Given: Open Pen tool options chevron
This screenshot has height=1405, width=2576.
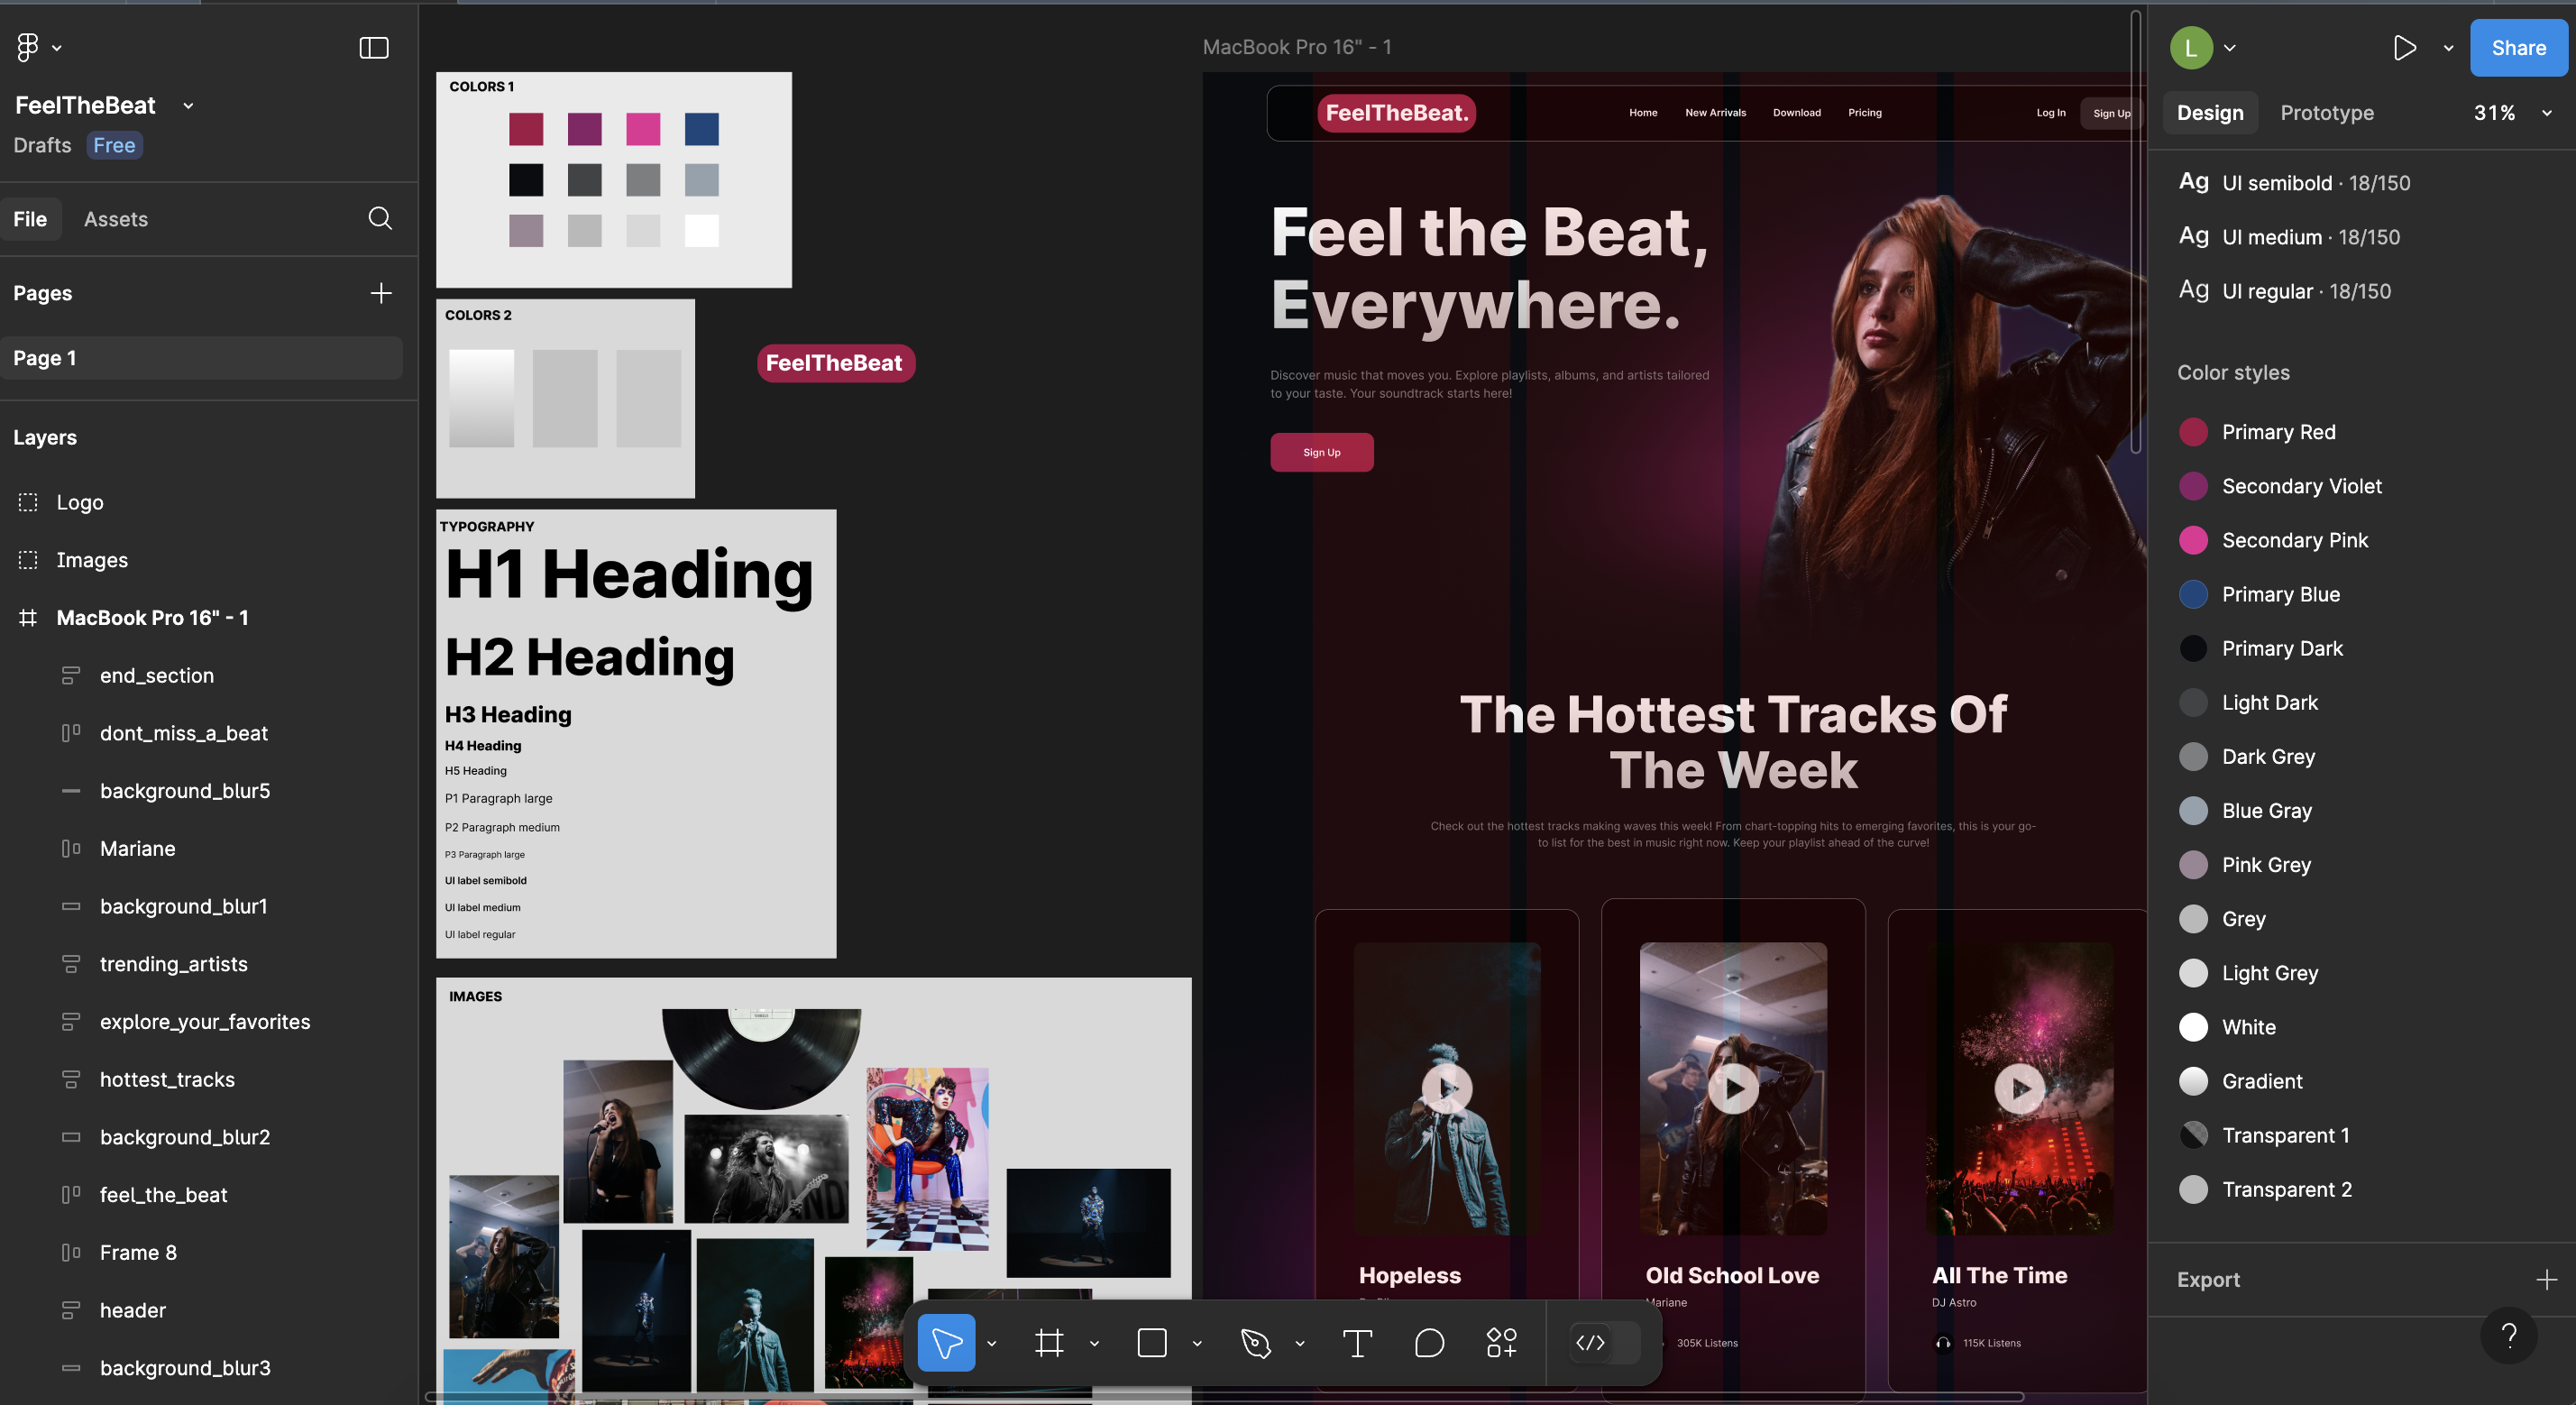Looking at the screenshot, I should click(x=1300, y=1343).
